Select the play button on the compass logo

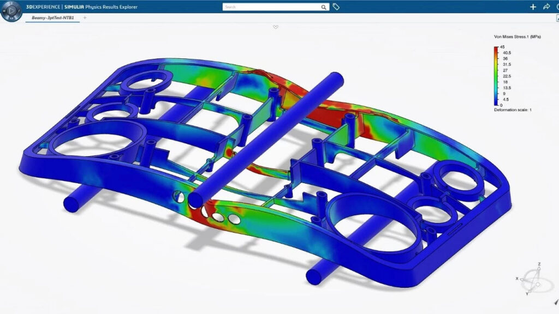click(11, 10)
